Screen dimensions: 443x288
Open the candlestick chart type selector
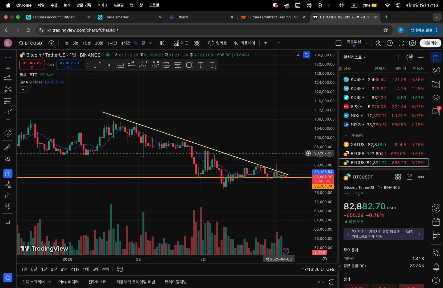point(162,43)
